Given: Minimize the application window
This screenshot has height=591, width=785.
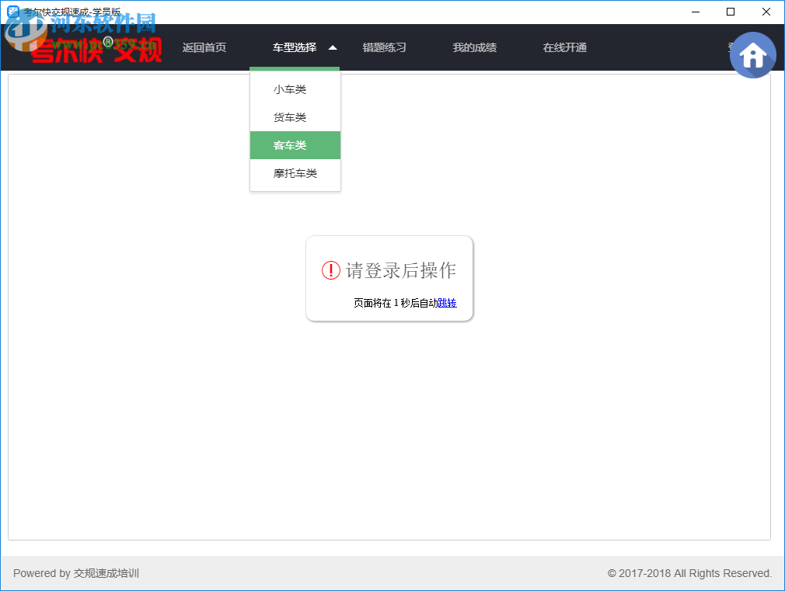Looking at the screenshot, I should click(x=695, y=12).
